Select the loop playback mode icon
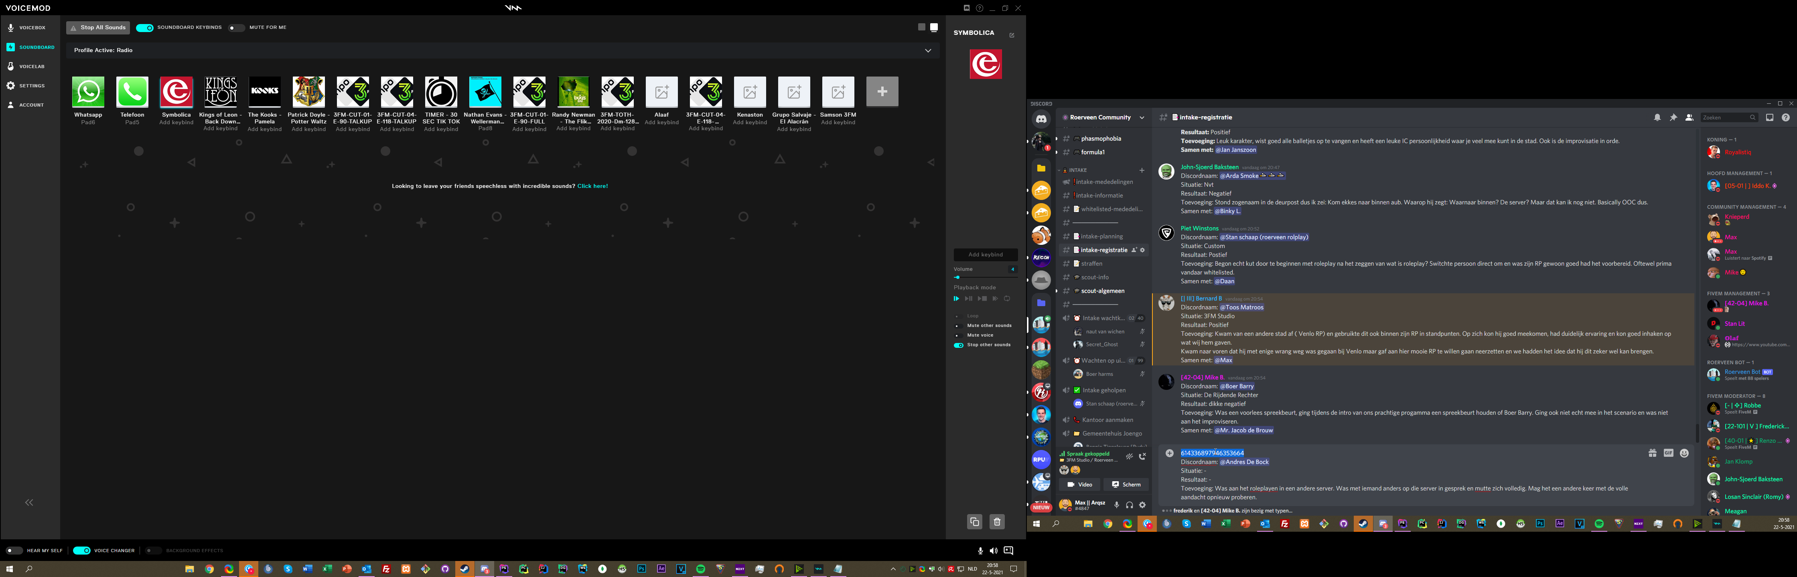 point(1007,299)
